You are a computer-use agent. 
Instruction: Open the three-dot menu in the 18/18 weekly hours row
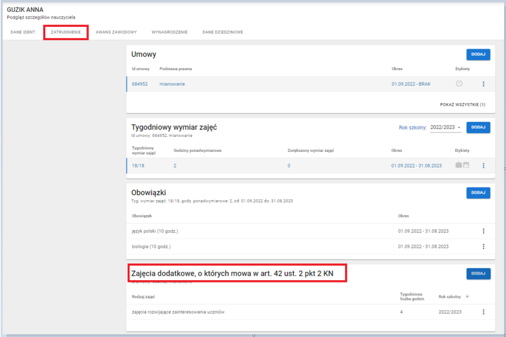click(483, 166)
